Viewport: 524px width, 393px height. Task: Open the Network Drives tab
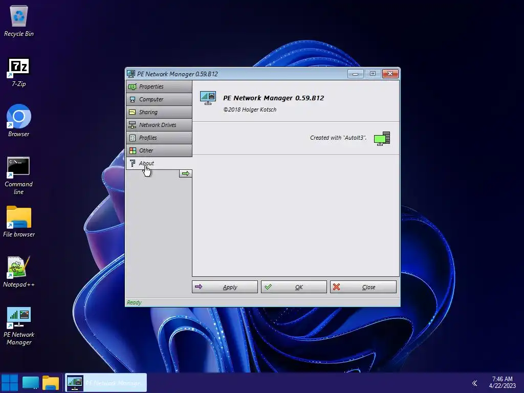click(159, 125)
